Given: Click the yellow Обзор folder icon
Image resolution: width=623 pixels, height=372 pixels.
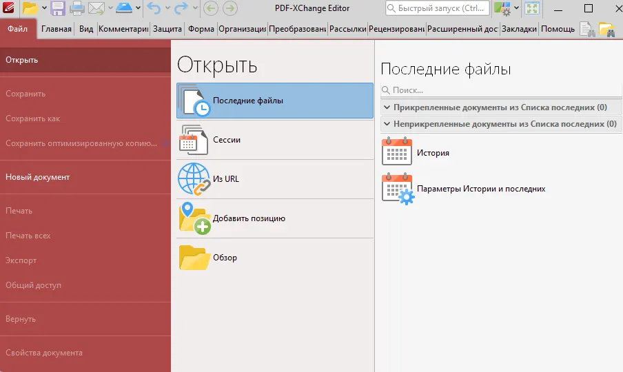Looking at the screenshot, I should tap(194, 257).
